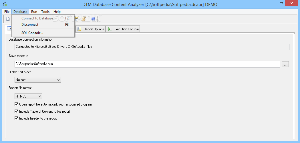
Task: Click the new project toolbar icon
Action: pos(8,19)
